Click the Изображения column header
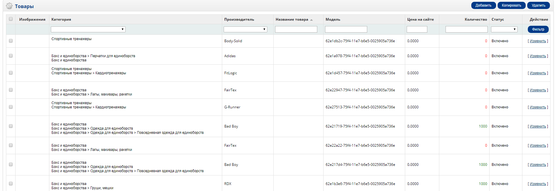 tap(32, 19)
